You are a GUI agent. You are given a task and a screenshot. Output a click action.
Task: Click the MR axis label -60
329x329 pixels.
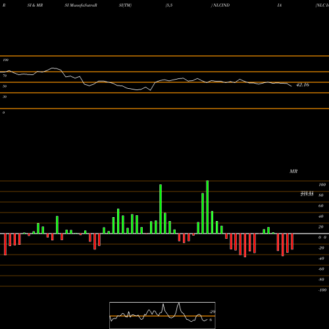click(321, 269)
